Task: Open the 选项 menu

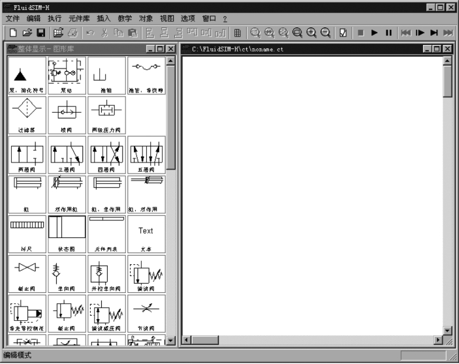Action: 188,19
